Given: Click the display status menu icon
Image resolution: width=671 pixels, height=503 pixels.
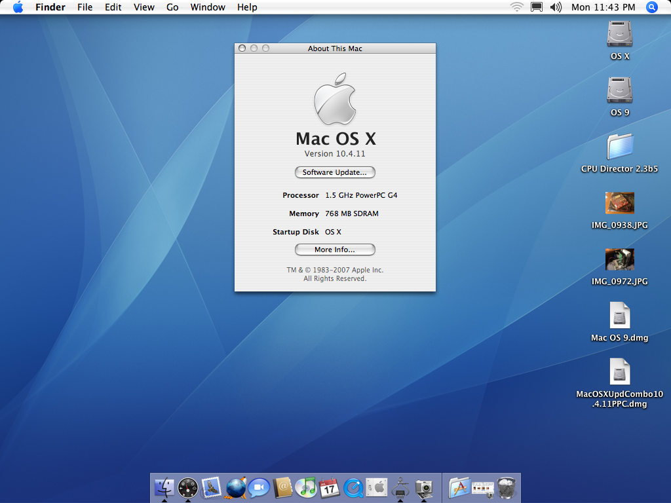Looking at the screenshot, I should (x=536, y=7).
